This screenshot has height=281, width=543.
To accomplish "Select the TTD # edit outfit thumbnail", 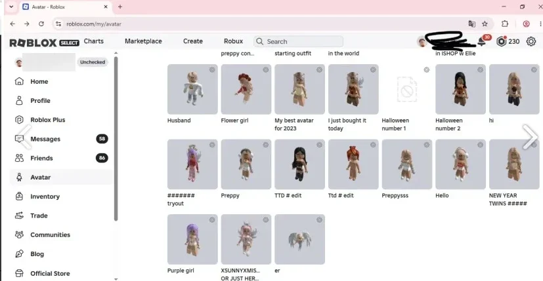I will tap(300, 164).
